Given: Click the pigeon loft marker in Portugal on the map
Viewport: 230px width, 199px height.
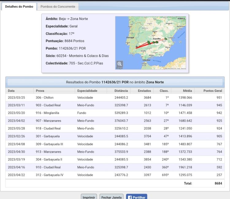Looking at the screenshot, I should [x=136, y=47].
